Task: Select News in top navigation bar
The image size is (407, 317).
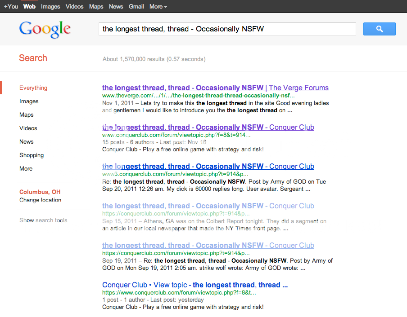Action: pyautogui.click(x=116, y=6)
